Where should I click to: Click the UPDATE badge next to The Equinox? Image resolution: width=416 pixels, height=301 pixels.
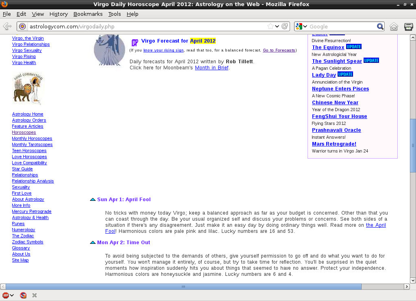[354, 47]
